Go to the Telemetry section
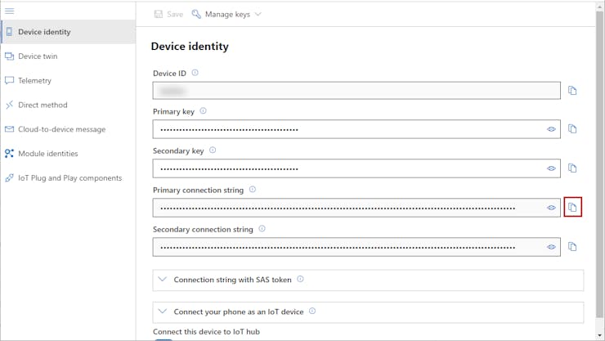The height and width of the screenshot is (341, 605). 34,81
